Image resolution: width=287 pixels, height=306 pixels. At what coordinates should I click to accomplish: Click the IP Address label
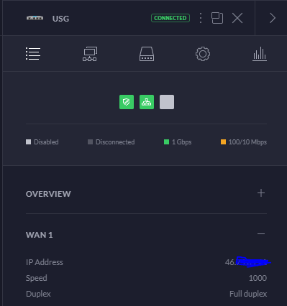coord(45,262)
